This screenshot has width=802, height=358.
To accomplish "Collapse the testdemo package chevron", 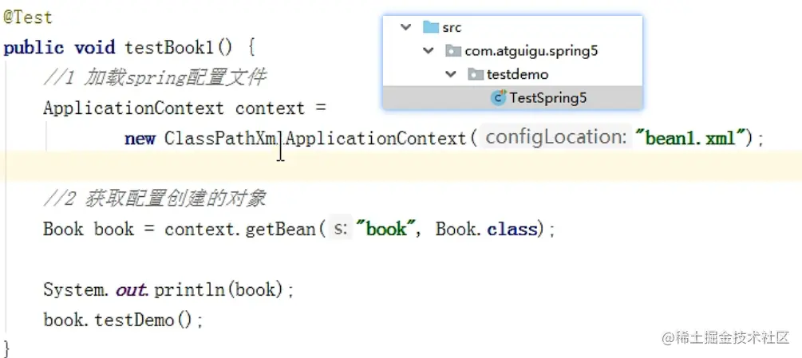I will point(451,74).
